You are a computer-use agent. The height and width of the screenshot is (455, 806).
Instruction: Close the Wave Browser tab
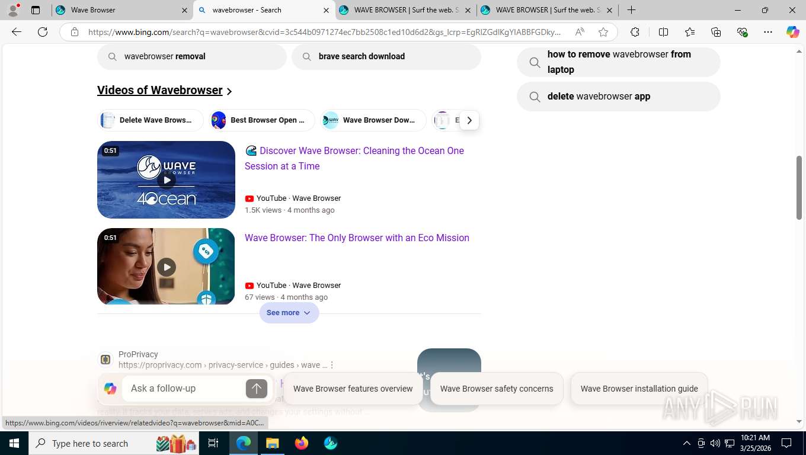(x=184, y=10)
